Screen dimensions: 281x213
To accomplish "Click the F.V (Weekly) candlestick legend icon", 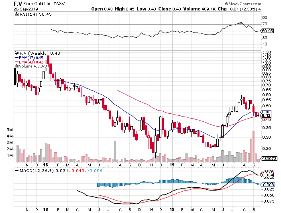I will tap(16, 53).
